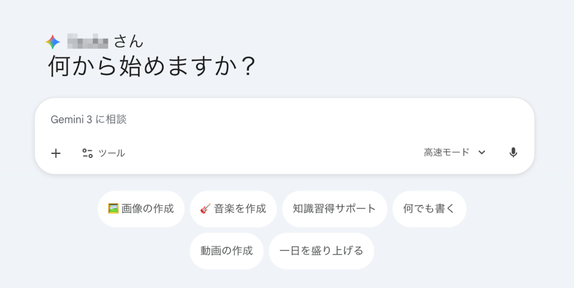Activate the microphone voice input icon

[x=513, y=153]
